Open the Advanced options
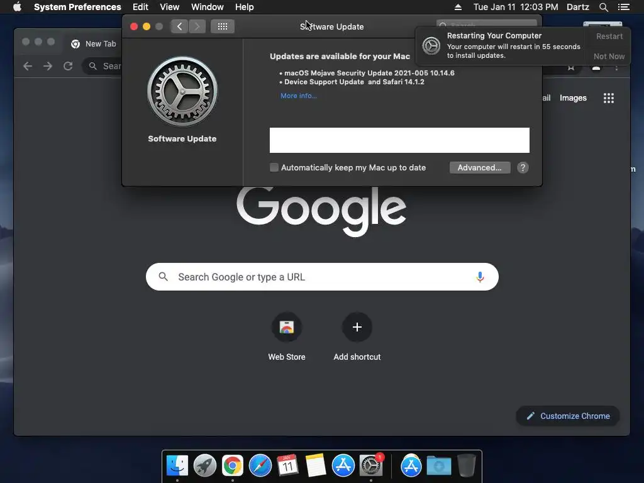This screenshot has width=644, height=483. click(x=480, y=167)
